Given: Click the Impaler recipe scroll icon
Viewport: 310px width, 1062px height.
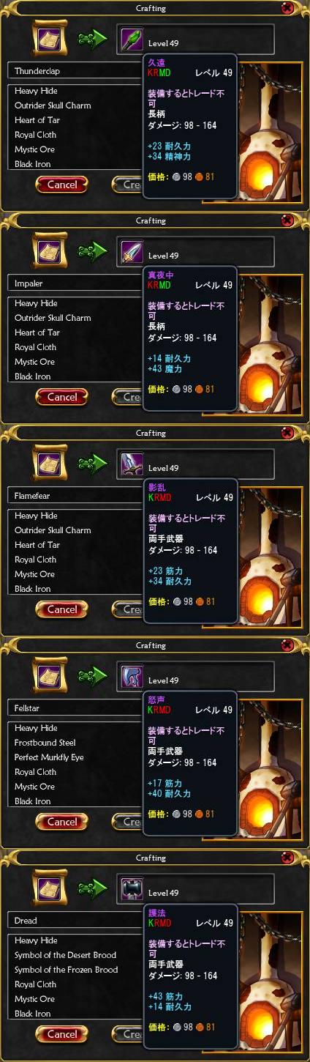Looking at the screenshot, I should tap(50, 250).
